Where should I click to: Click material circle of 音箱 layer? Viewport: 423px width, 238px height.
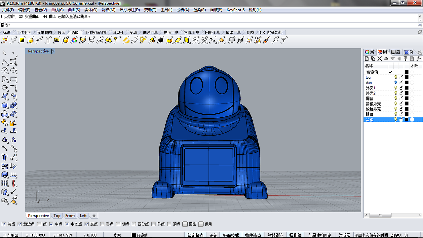coord(412,120)
